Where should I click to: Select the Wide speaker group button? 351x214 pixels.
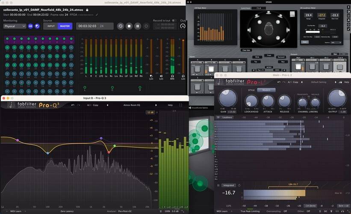pos(257,57)
